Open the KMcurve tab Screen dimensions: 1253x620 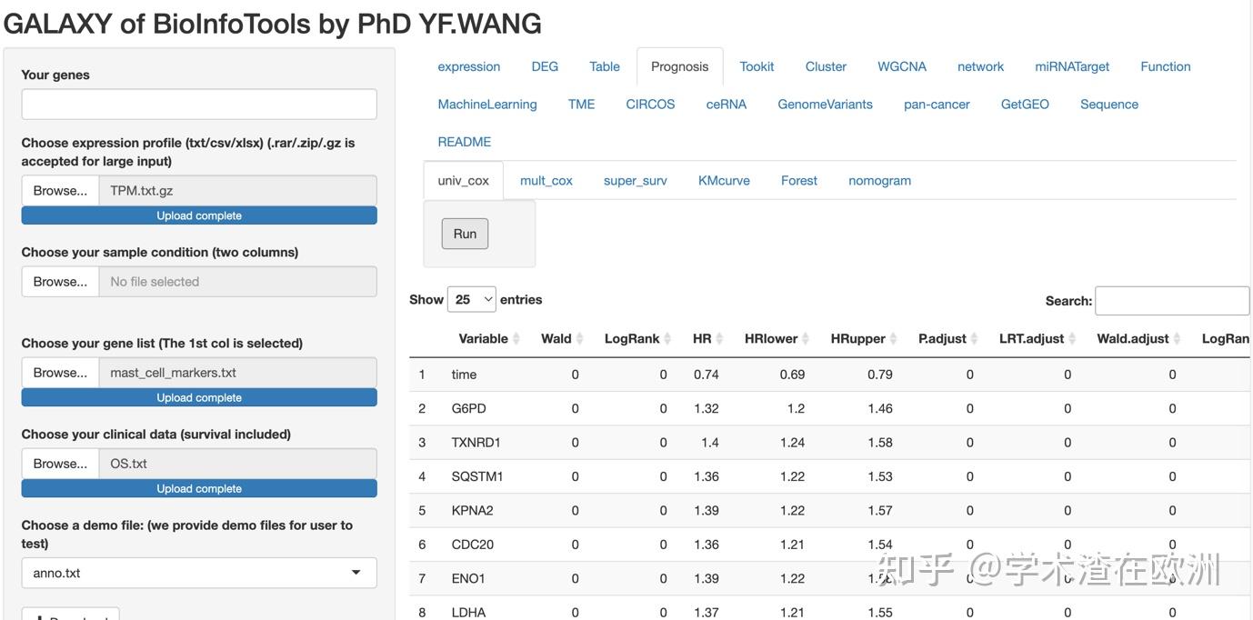click(x=723, y=180)
